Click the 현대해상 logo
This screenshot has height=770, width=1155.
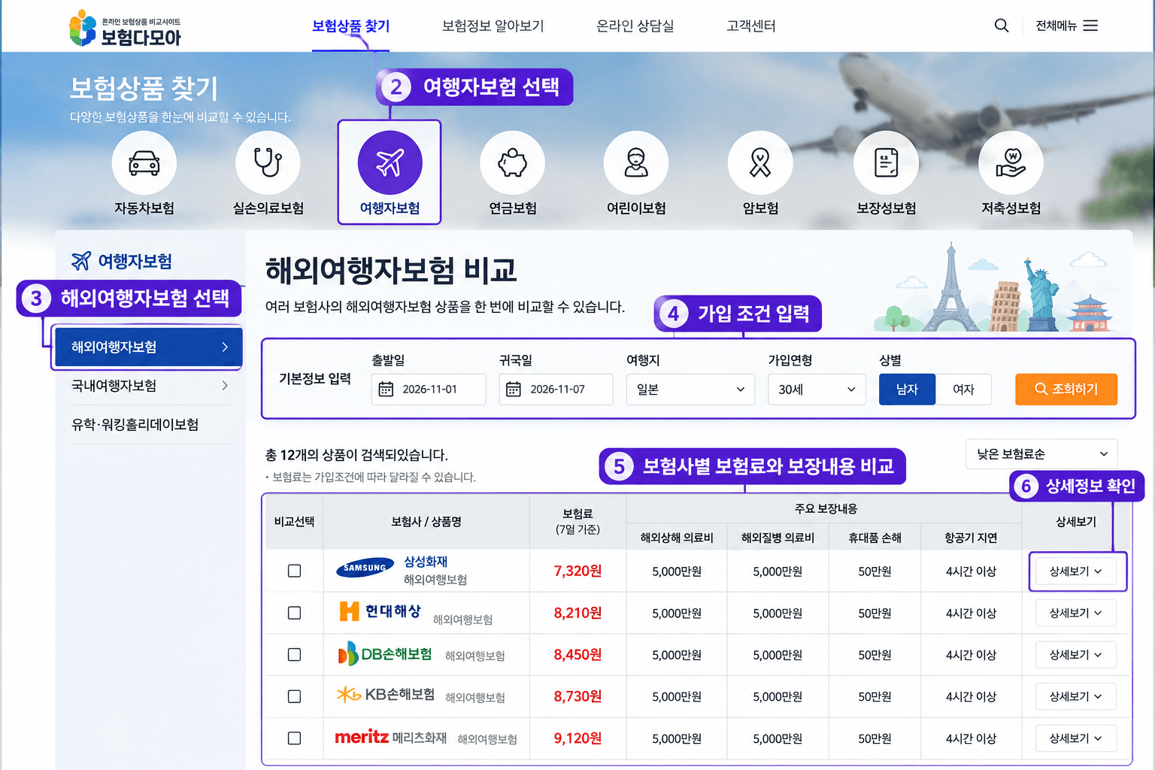tap(380, 611)
